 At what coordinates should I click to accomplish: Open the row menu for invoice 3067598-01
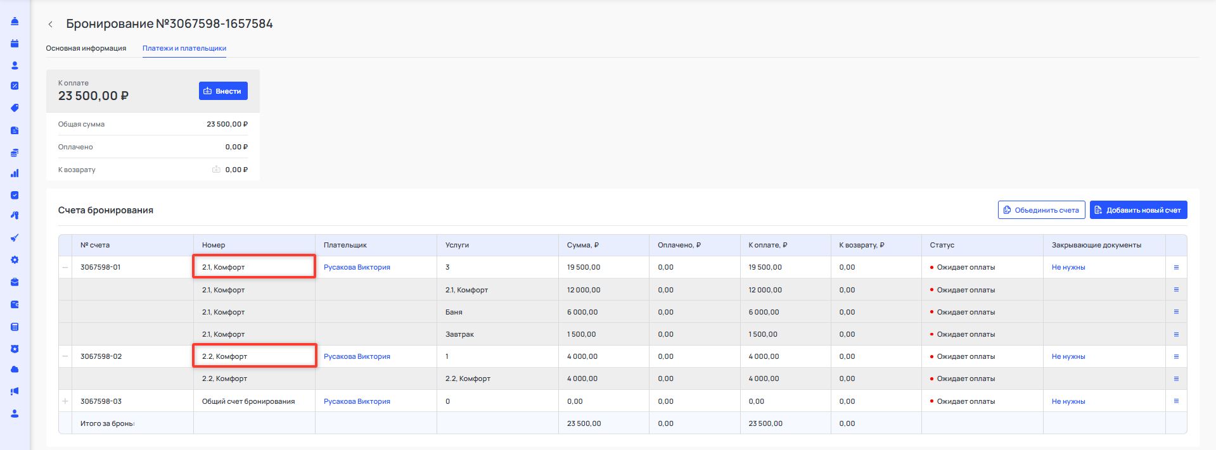click(x=1176, y=268)
